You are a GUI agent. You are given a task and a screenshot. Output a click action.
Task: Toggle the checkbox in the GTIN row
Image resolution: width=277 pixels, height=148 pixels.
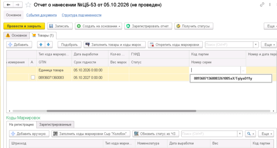[33, 77]
